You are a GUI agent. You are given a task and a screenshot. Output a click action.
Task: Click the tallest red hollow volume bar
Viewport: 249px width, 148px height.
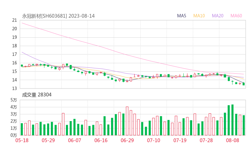[127, 121]
